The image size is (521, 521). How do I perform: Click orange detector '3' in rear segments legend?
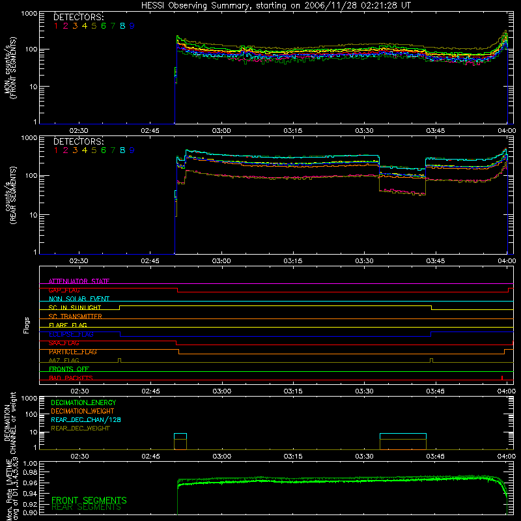[x=75, y=150]
